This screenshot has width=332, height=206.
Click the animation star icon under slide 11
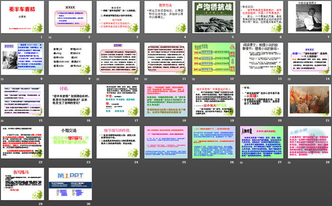click(146, 79)
